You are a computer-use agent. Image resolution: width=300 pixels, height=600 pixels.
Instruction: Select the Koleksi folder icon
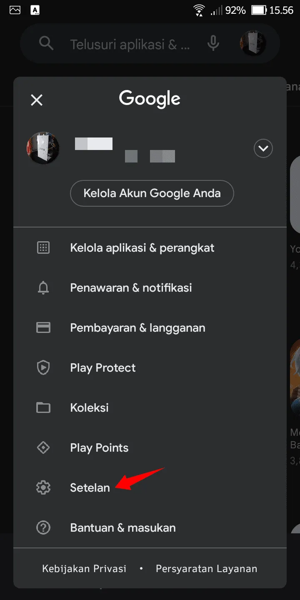click(x=43, y=408)
